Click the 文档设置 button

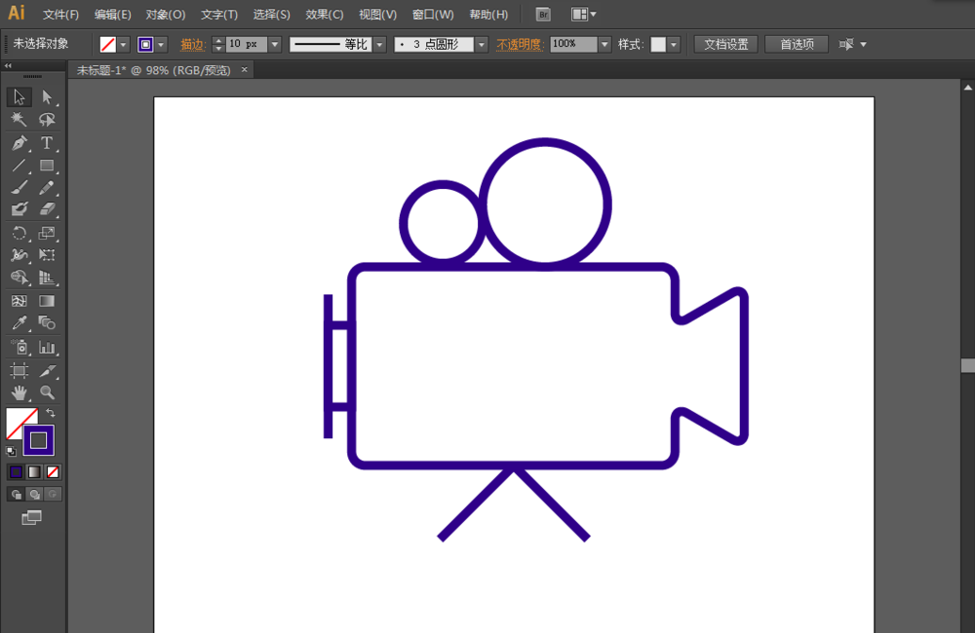725,44
